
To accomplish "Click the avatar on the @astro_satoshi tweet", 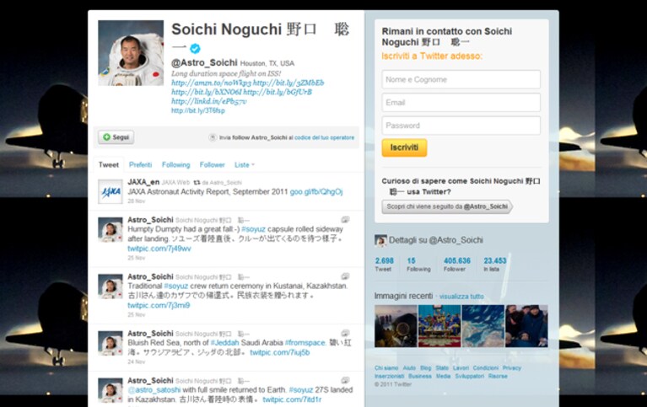I will (x=111, y=390).
